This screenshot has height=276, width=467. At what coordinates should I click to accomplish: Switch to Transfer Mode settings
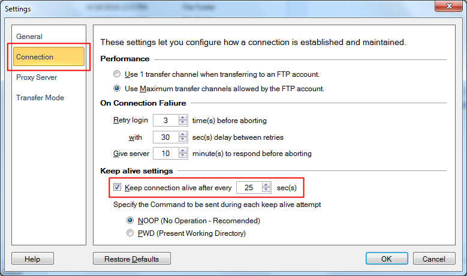pos(40,97)
